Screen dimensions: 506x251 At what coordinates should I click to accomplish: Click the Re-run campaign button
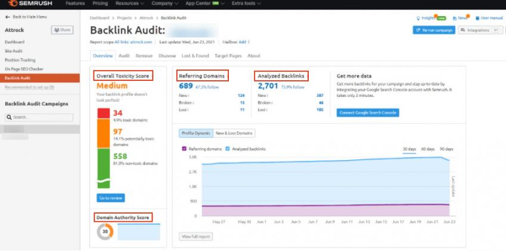[x=434, y=30]
